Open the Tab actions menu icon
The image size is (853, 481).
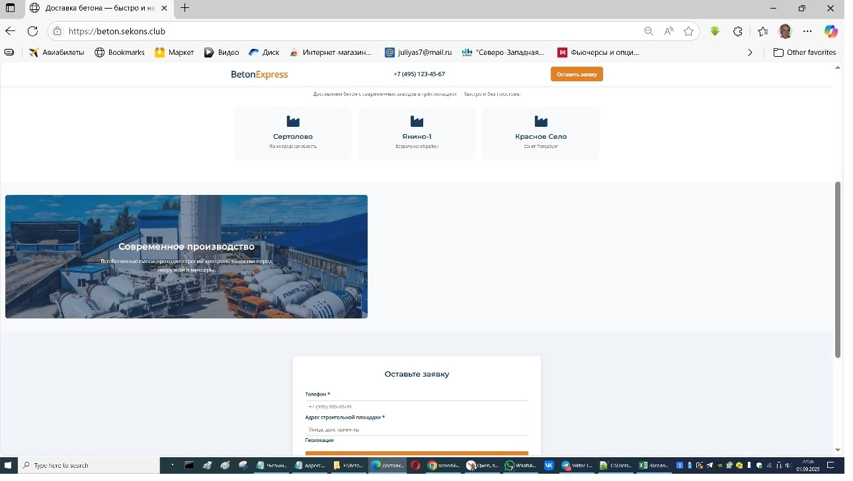click(x=10, y=8)
